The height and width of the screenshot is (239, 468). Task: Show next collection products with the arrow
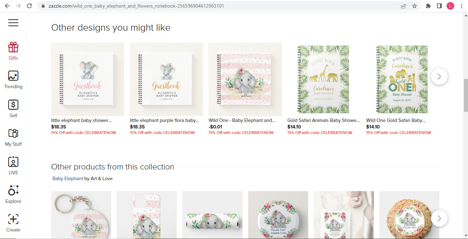[439, 218]
